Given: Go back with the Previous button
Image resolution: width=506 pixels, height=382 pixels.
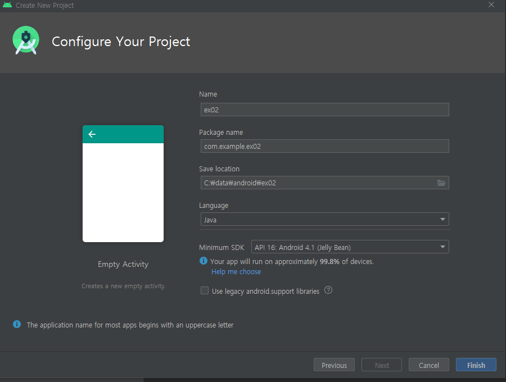Looking at the screenshot, I should (x=334, y=365).
